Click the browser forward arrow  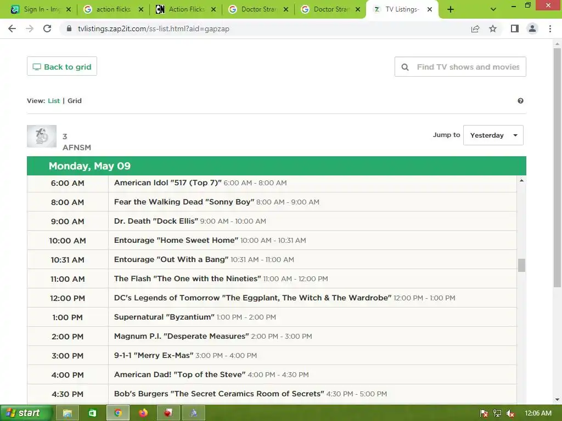pos(30,29)
